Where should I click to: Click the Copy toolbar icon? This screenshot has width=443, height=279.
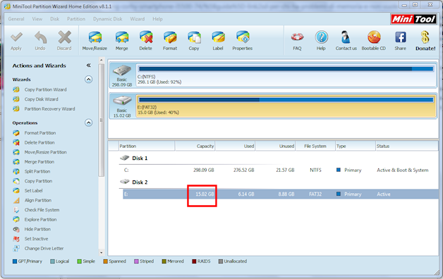point(194,37)
